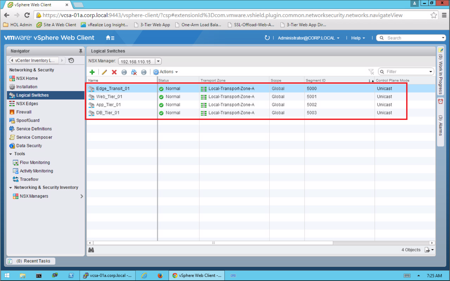Open the Administrator@CORP.LOCAL user menu

309,38
